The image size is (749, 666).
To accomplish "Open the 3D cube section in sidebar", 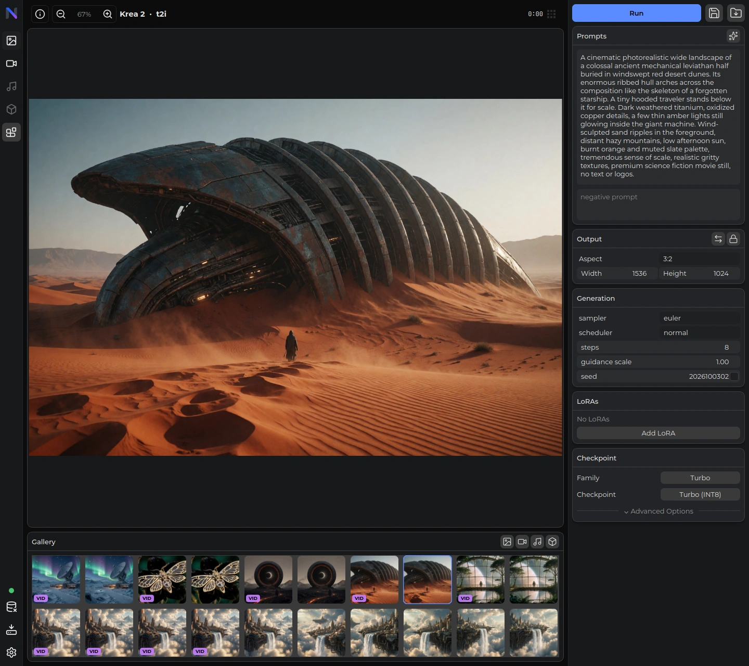I will click(x=11, y=109).
